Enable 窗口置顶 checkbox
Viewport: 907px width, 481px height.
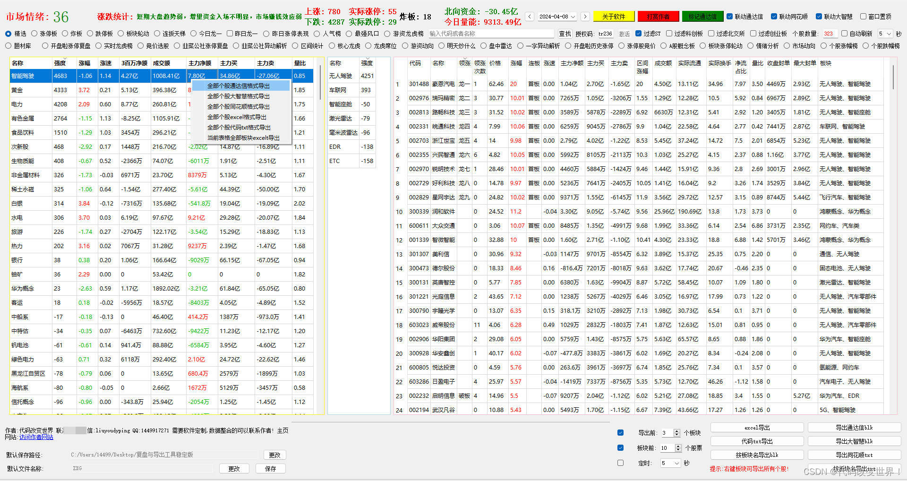863,17
